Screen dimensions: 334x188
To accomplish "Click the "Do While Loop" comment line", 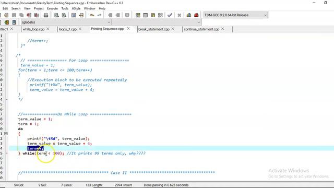I will click(x=75, y=114).
